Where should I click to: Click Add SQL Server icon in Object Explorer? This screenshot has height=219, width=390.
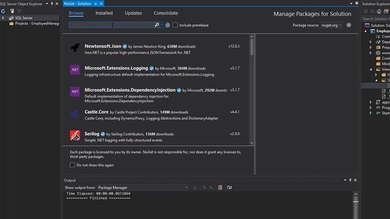tap(12, 11)
